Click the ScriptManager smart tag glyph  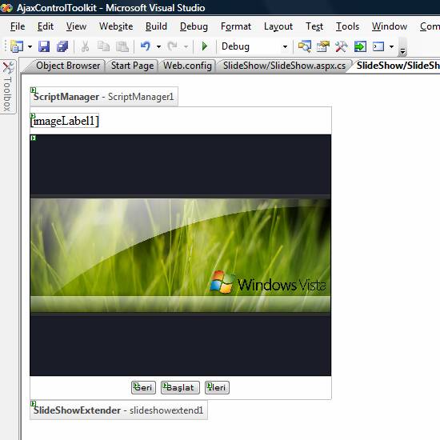(34, 90)
